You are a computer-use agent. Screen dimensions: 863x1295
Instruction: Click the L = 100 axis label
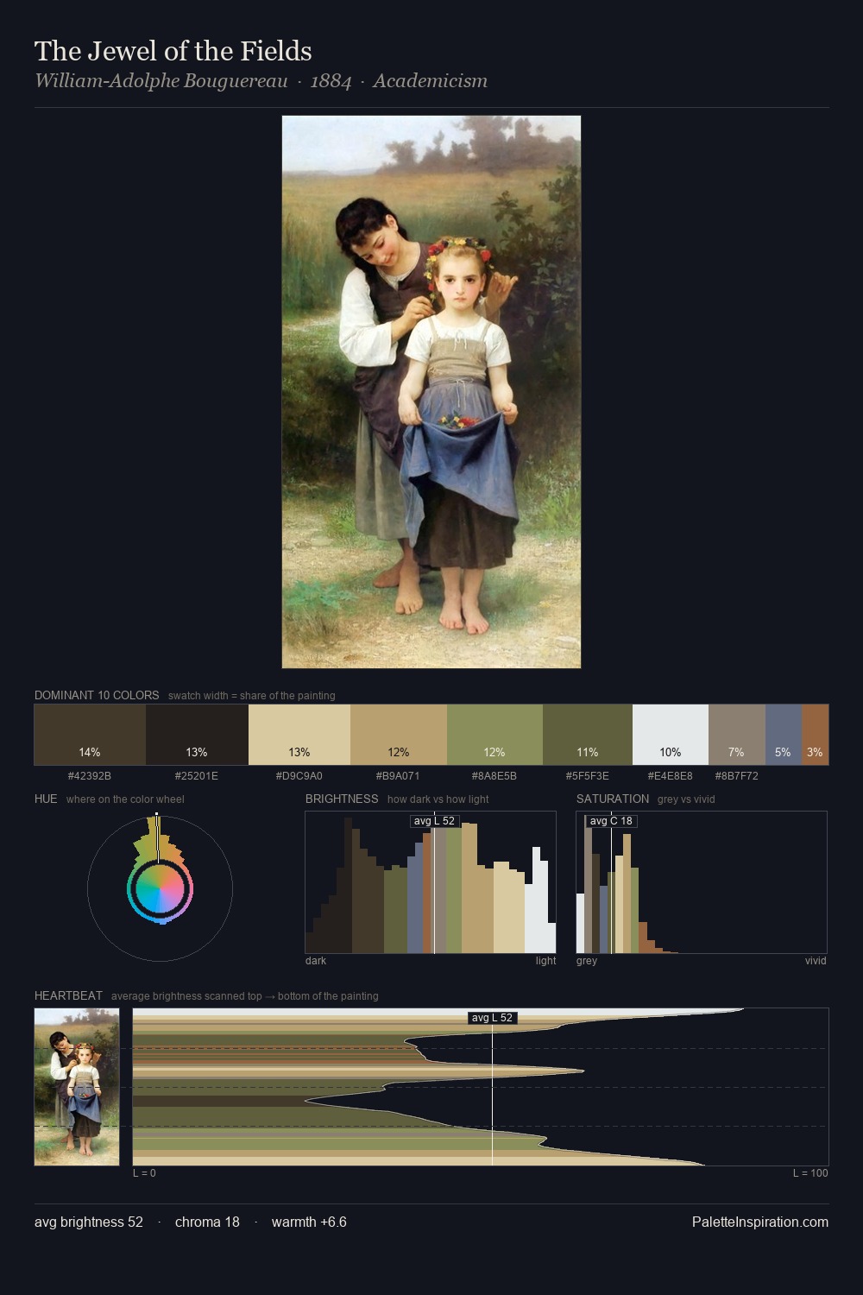tap(810, 1173)
